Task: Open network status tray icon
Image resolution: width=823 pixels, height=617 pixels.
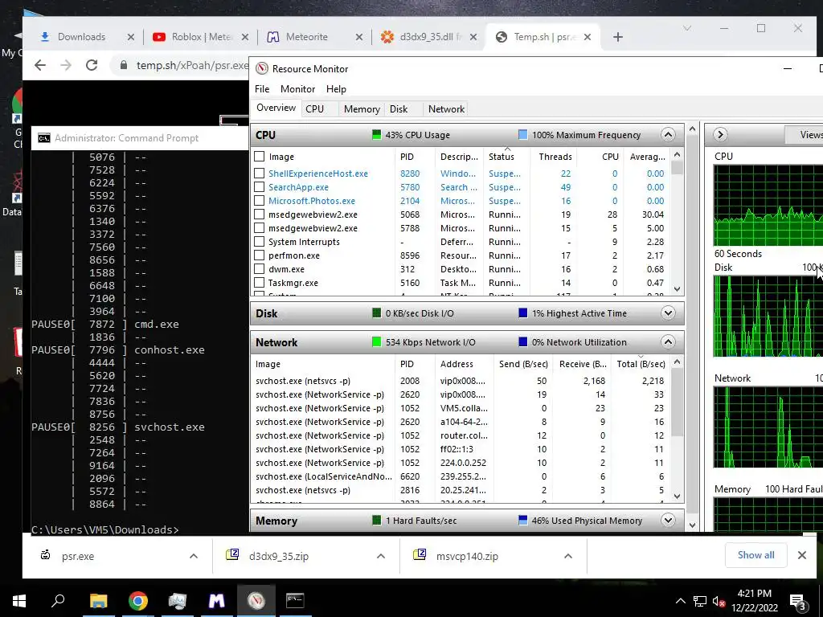Action: click(700, 601)
